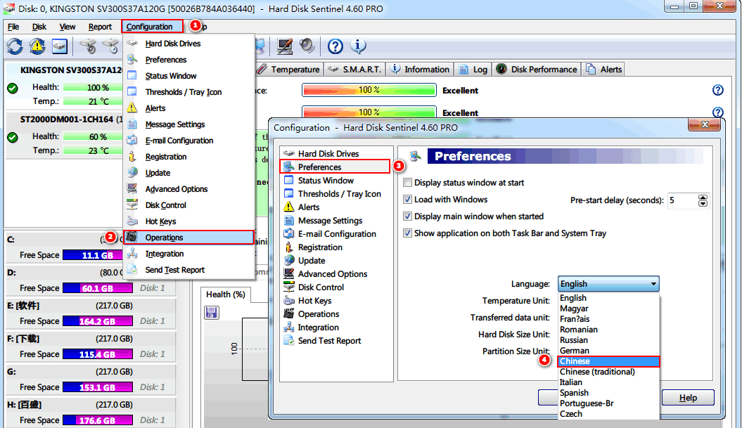Screen dimensions: 742x428
Task: Click the yellow warning refresh toolbar icon
Action: (37, 46)
